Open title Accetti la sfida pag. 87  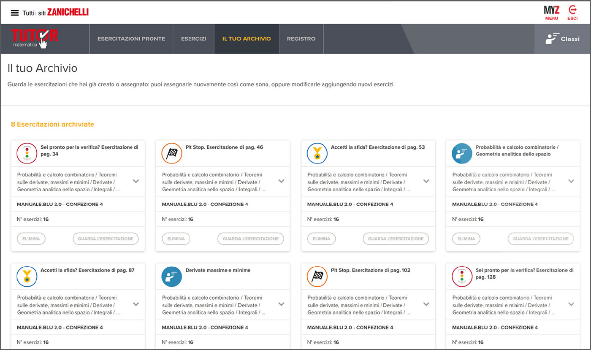[x=87, y=270]
